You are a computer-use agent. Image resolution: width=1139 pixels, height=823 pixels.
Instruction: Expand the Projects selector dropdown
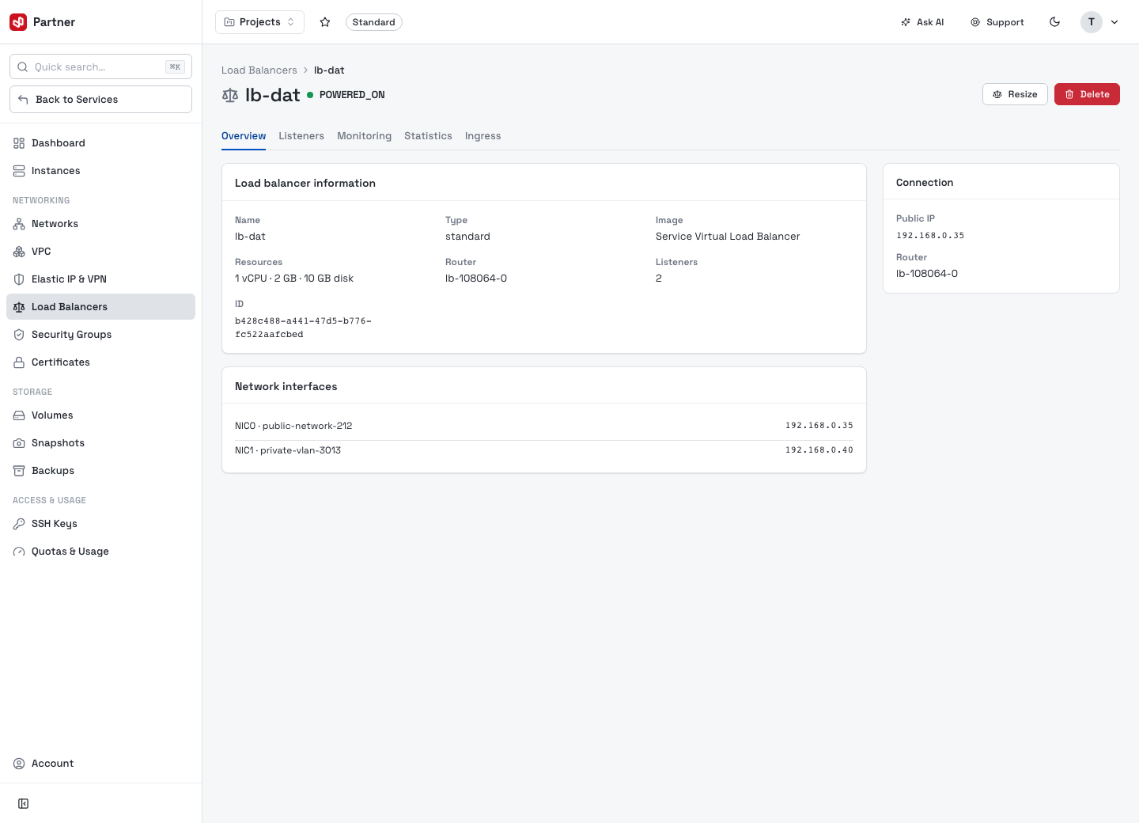259,22
